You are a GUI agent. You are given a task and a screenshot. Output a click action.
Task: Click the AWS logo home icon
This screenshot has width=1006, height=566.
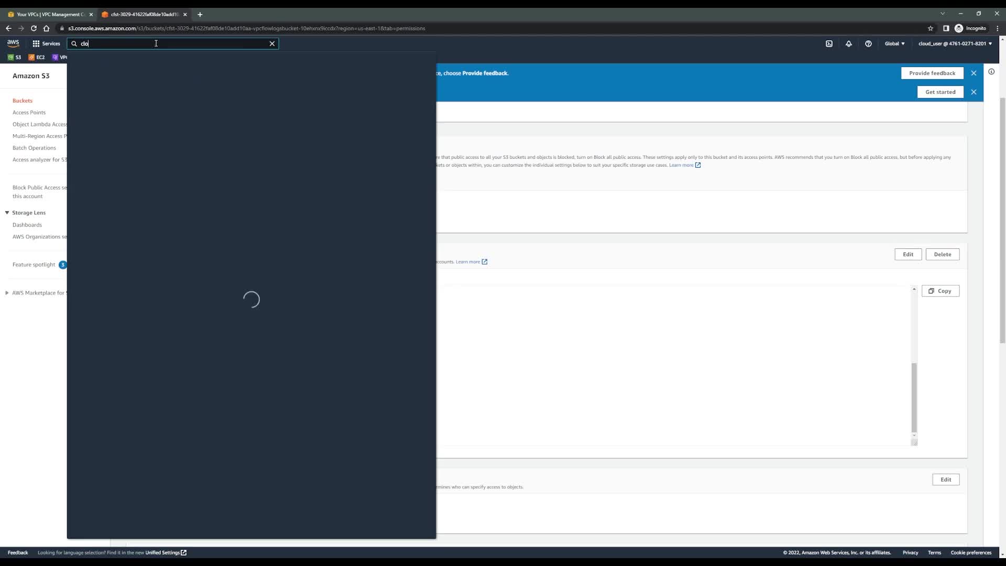click(13, 43)
